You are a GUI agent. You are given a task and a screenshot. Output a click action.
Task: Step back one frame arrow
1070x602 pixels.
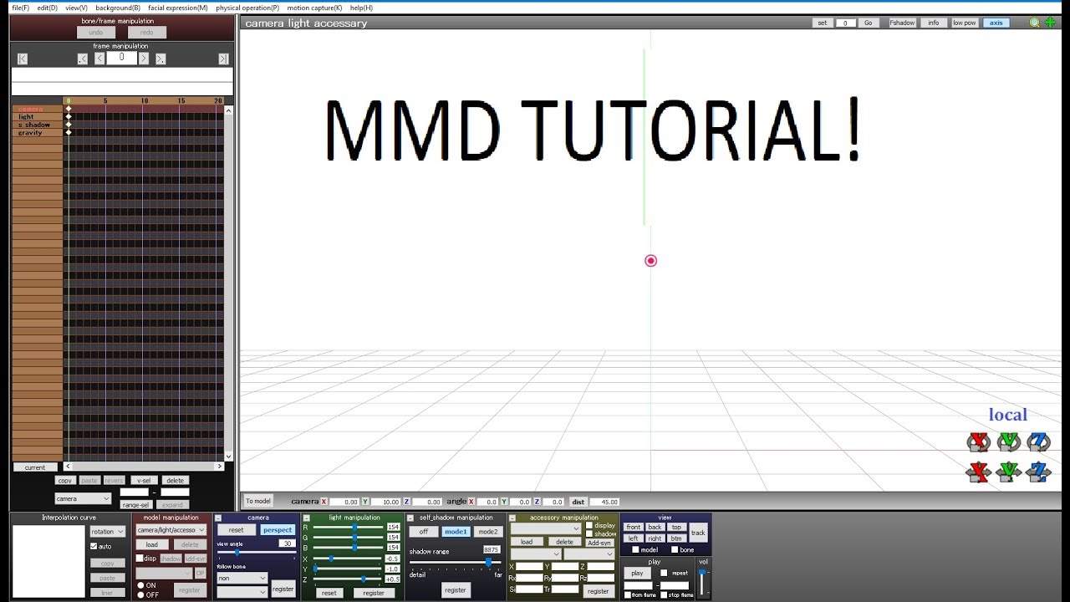[x=99, y=59]
